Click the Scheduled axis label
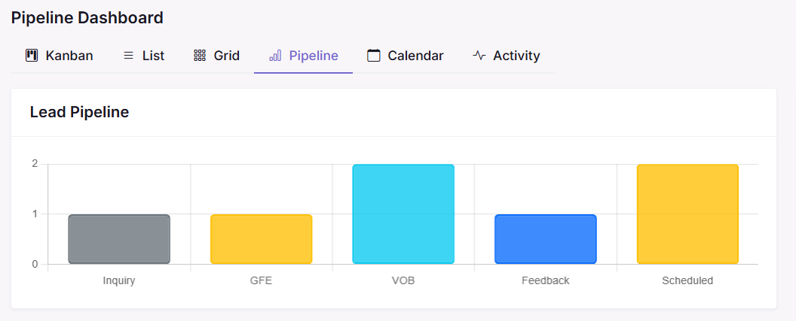 [687, 280]
